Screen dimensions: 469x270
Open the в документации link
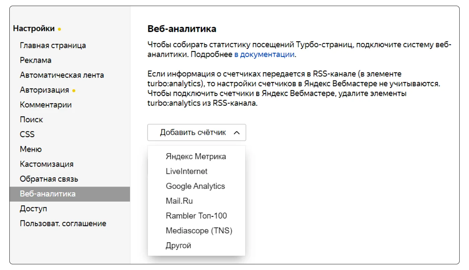[x=264, y=55]
